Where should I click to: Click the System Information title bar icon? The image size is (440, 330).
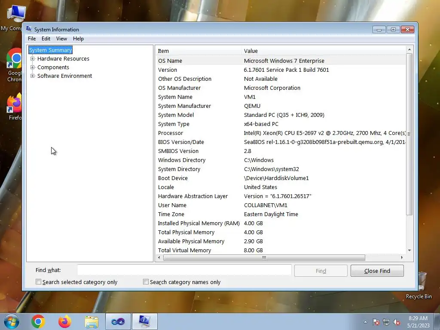coord(29,29)
